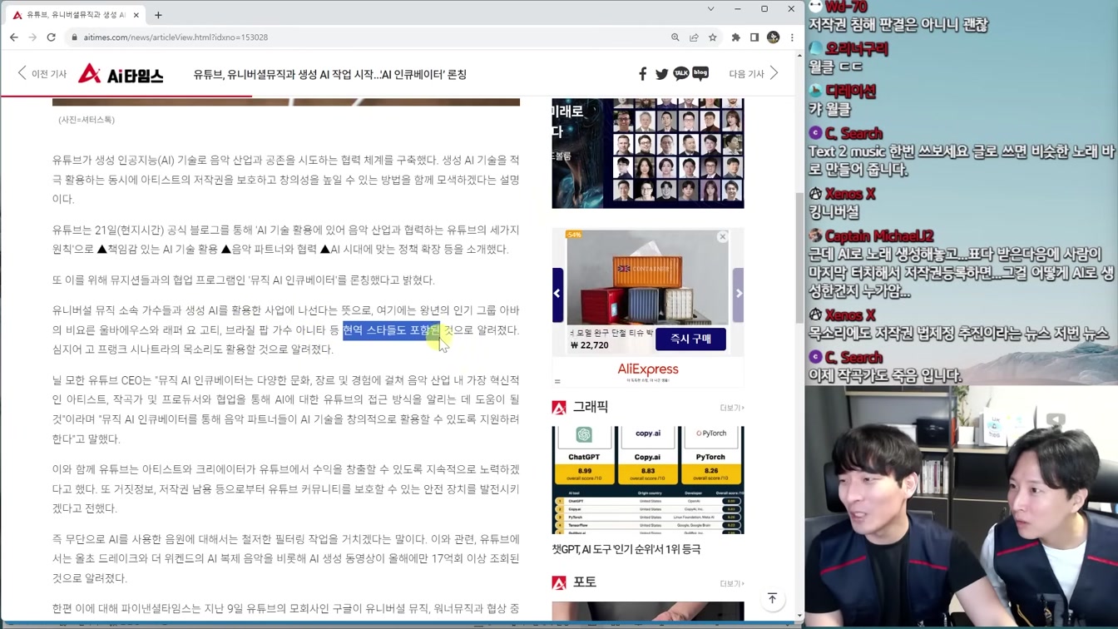Reload the page with the refresh icon
1118x629 pixels.
[52, 37]
